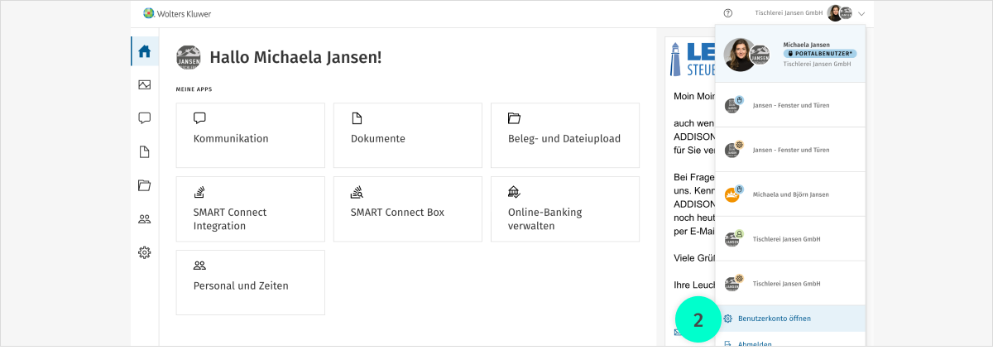The width and height of the screenshot is (993, 350).
Task: Click the help question mark icon
Action: [x=728, y=13]
